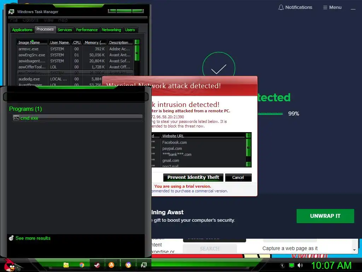
Task: Click the 10:07 AM clock
Action: (x=331, y=266)
